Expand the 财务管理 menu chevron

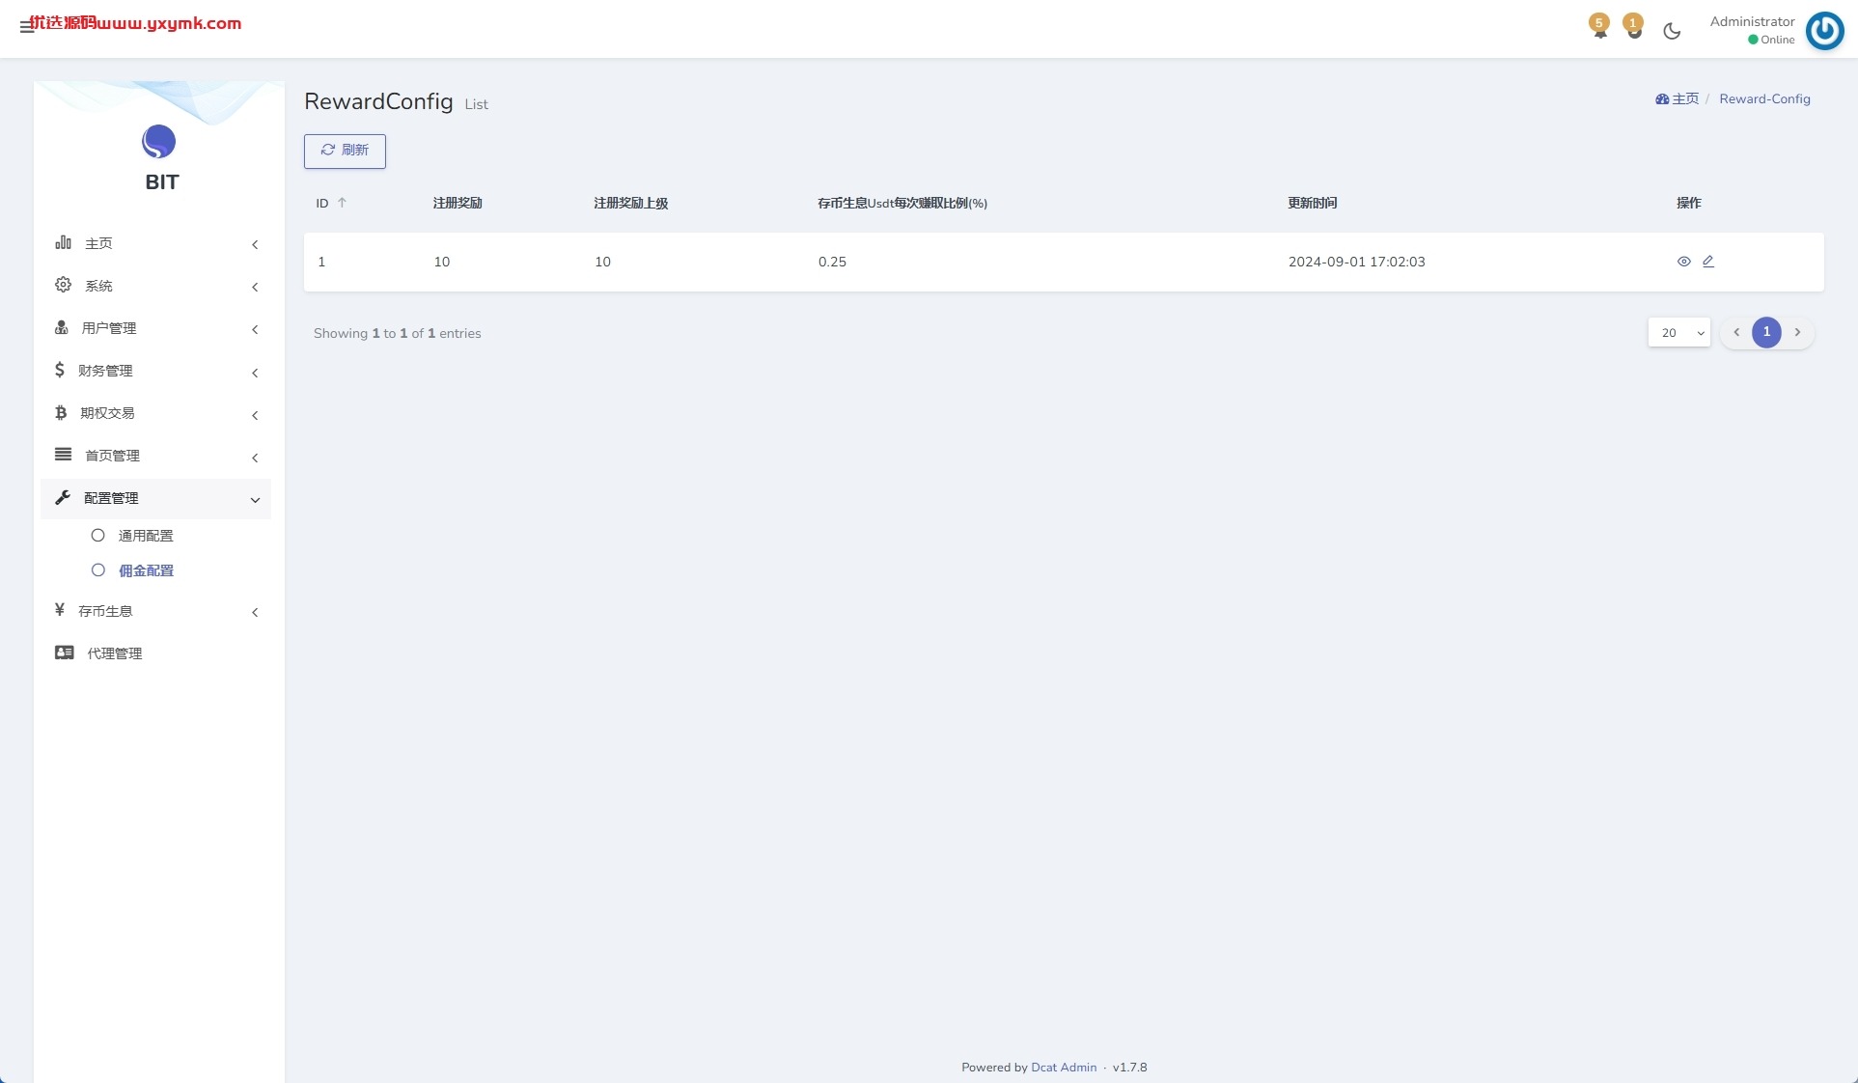click(x=255, y=373)
